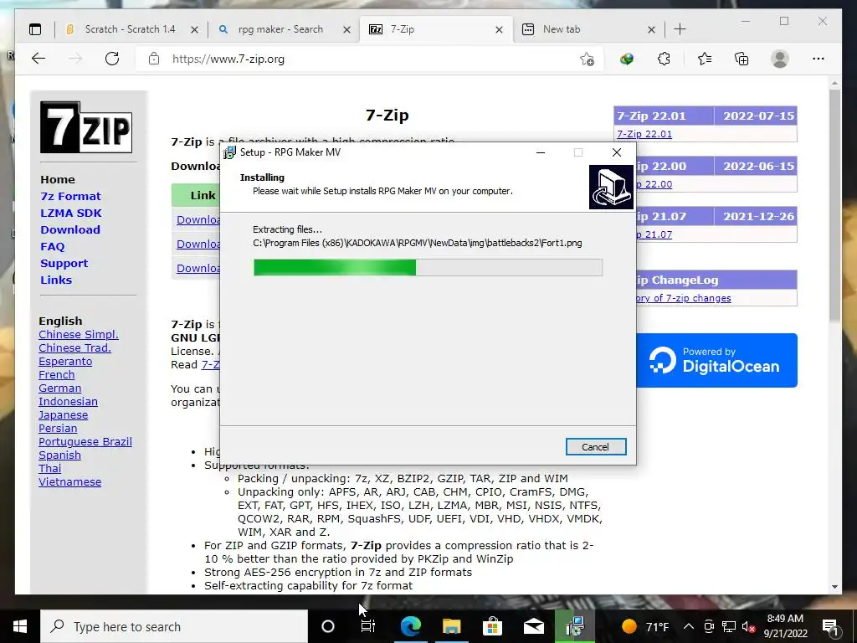This screenshot has height=643, width=857.
Task: Open the New tab browser tab
Action: click(x=562, y=29)
